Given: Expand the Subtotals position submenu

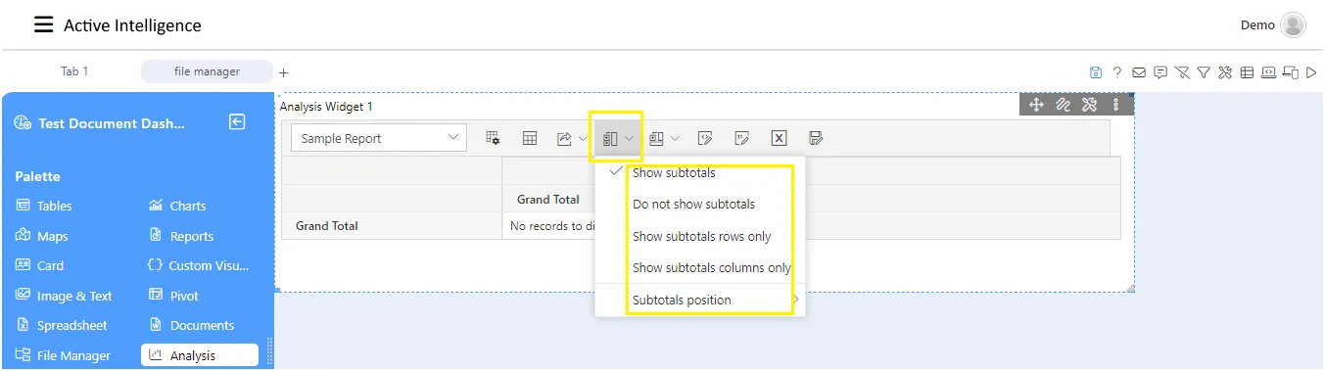Looking at the screenshot, I should 699,300.
